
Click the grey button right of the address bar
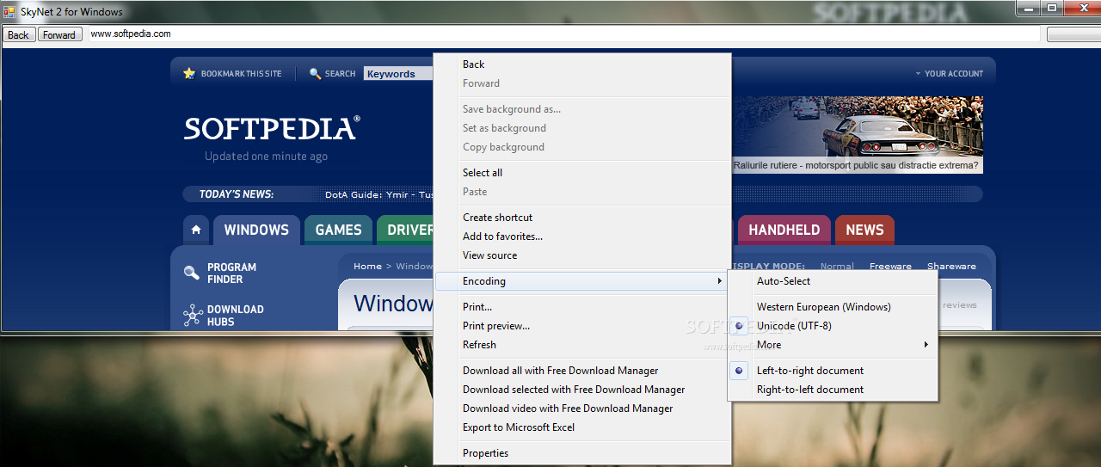tap(1073, 35)
